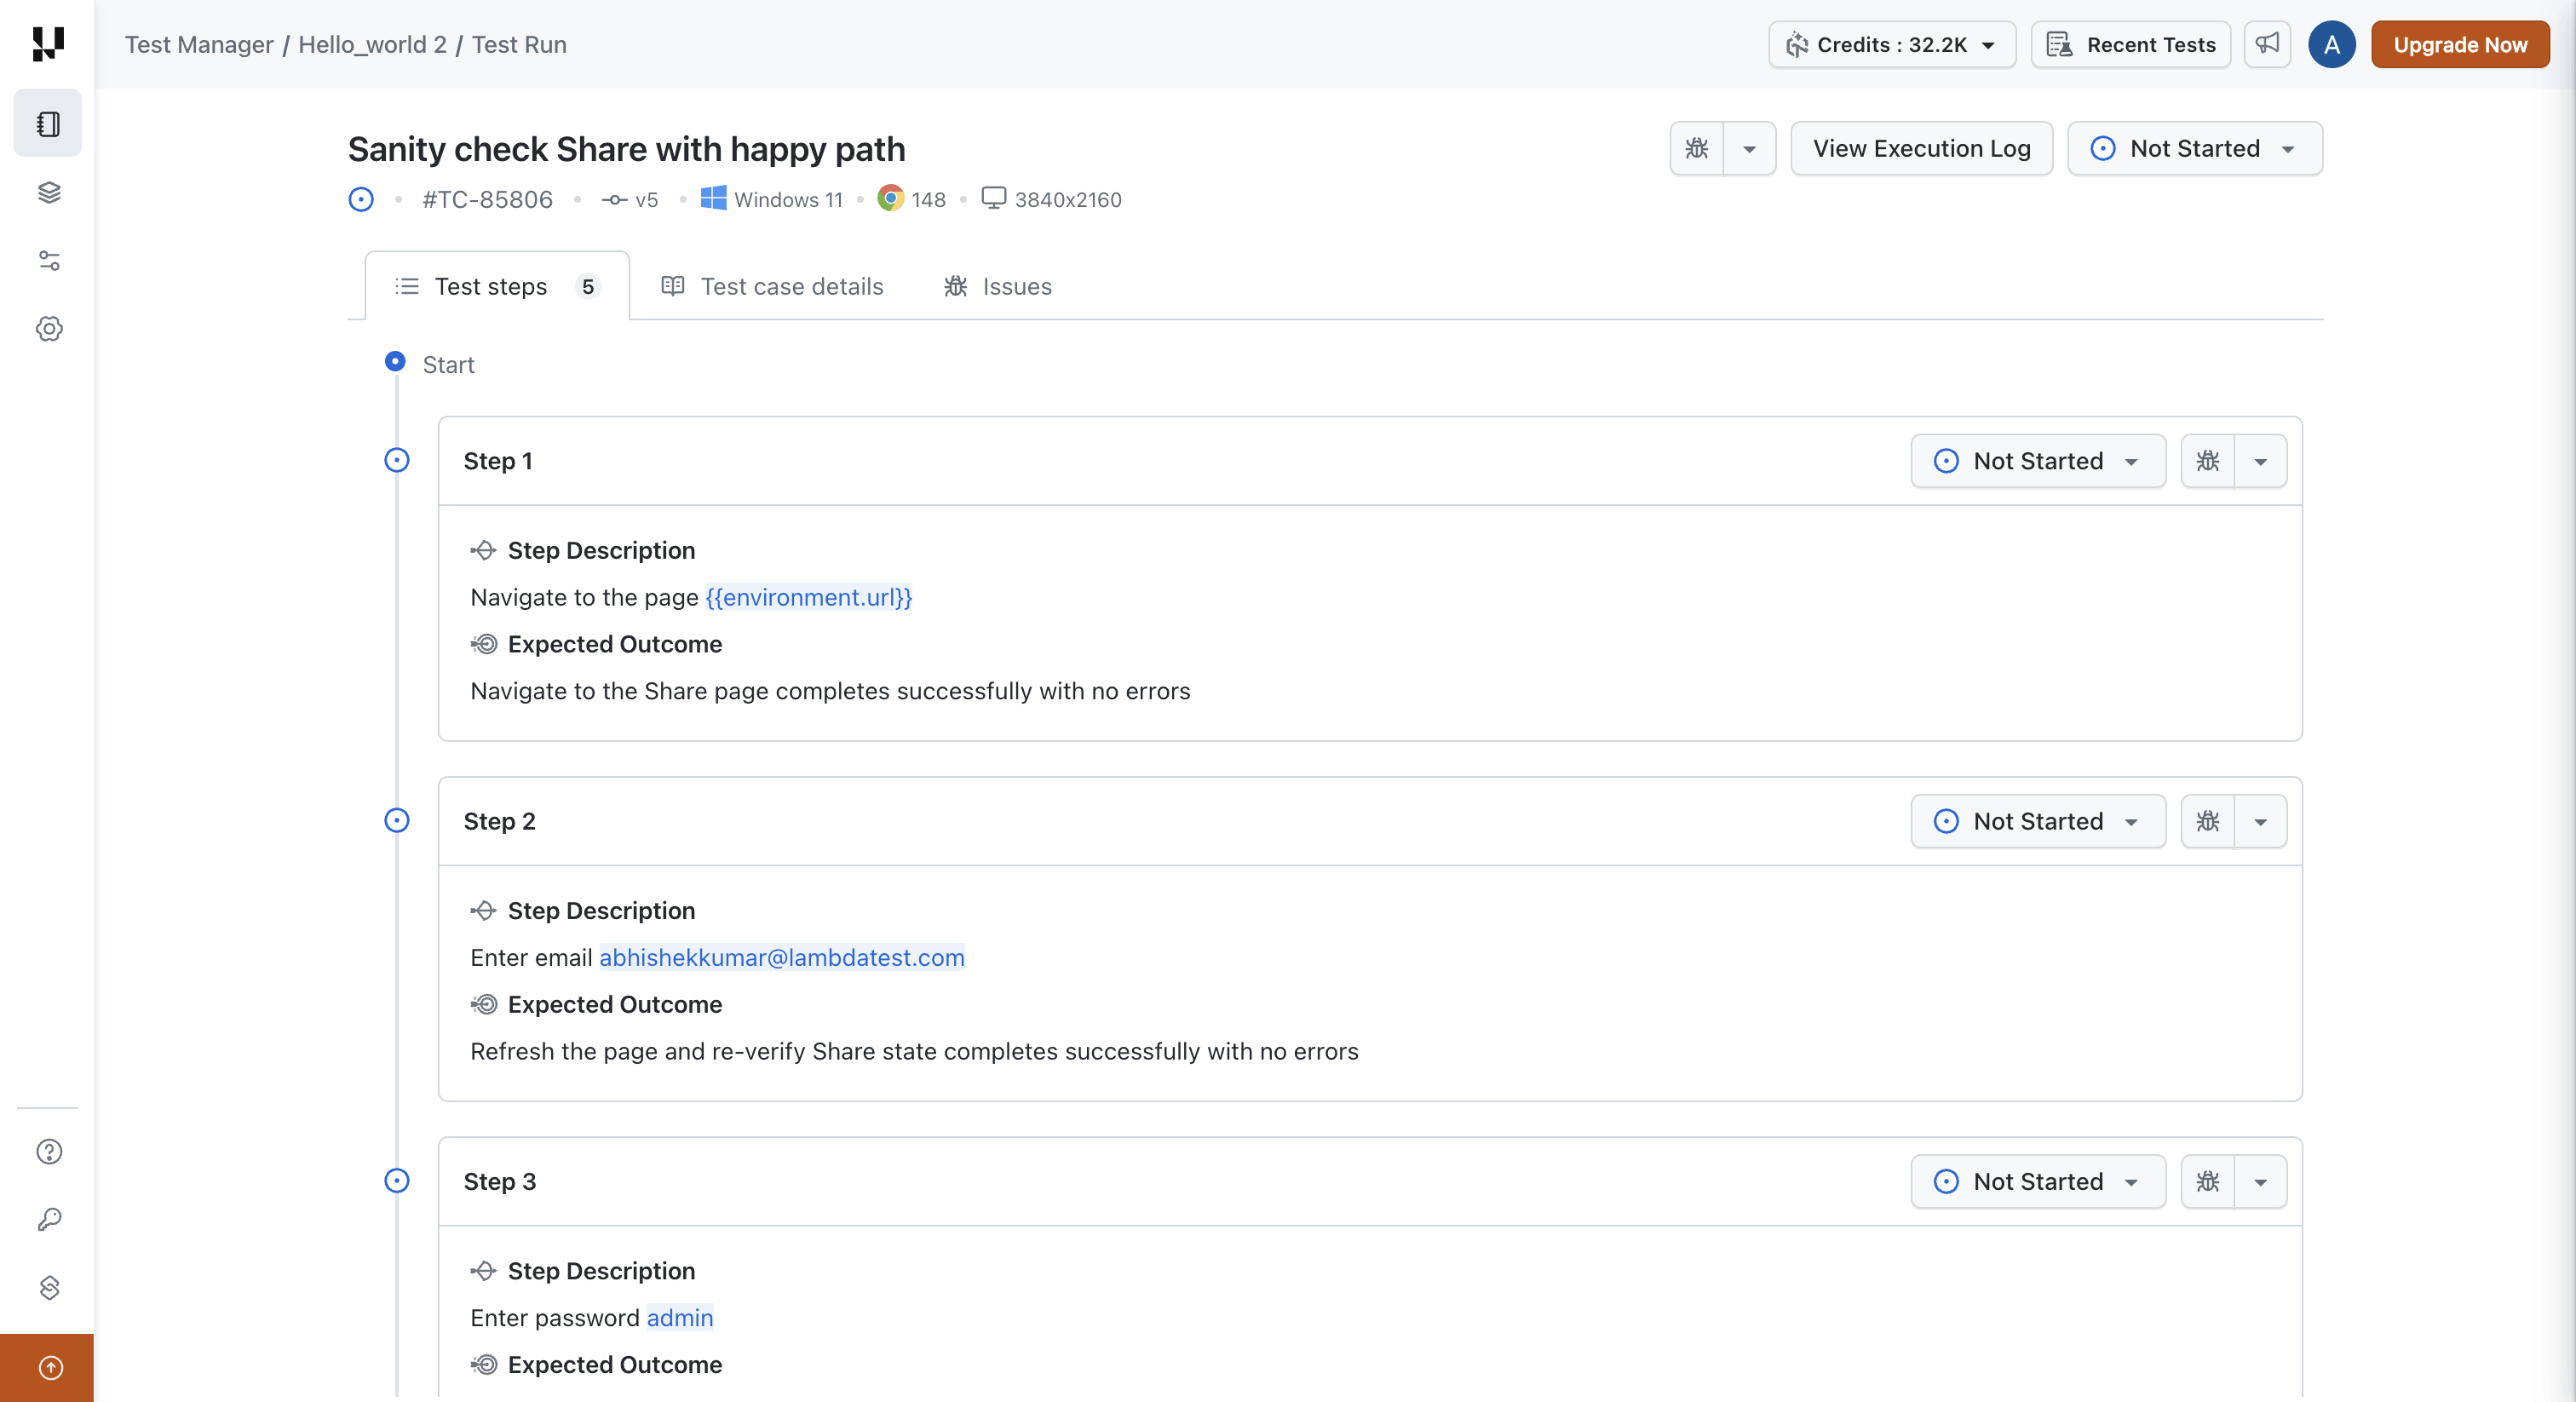Click the Step 2 header title
Image resolution: width=2576 pixels, height=1402 pixels.
click(499, 821)
